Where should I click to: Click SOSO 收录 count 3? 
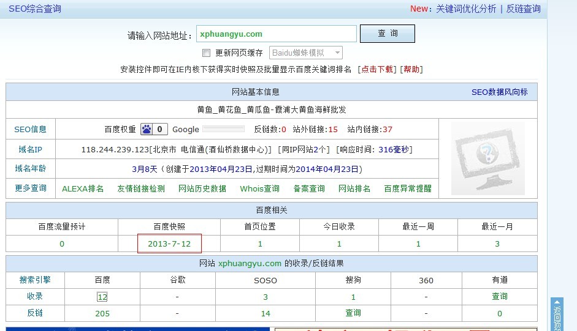266,297
